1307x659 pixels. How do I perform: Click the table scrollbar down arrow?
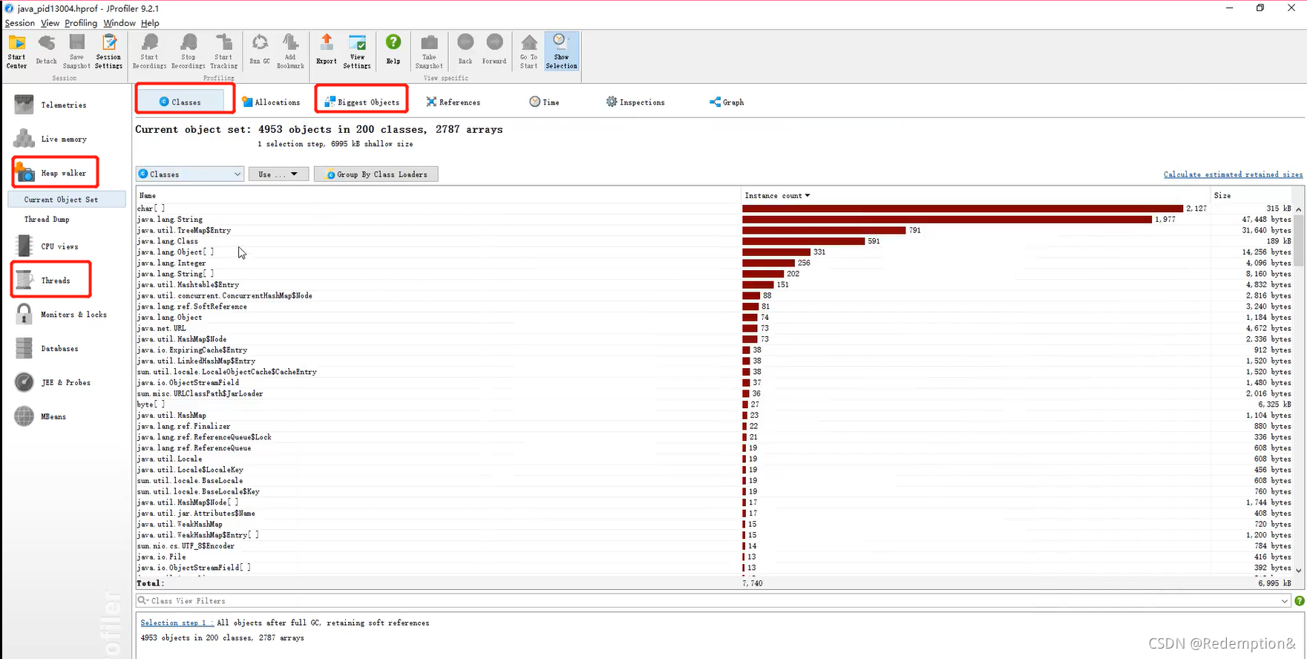coord(1298,570)
